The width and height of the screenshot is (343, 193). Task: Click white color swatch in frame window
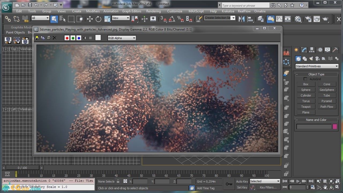[x=98, y=38]
